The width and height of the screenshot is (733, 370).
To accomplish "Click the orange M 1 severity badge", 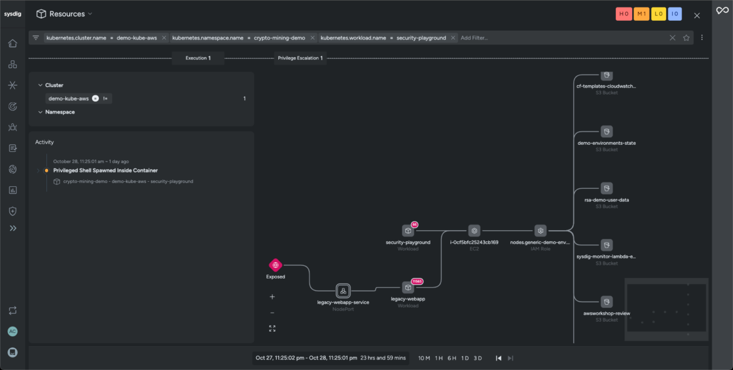I will click(641, 14).
